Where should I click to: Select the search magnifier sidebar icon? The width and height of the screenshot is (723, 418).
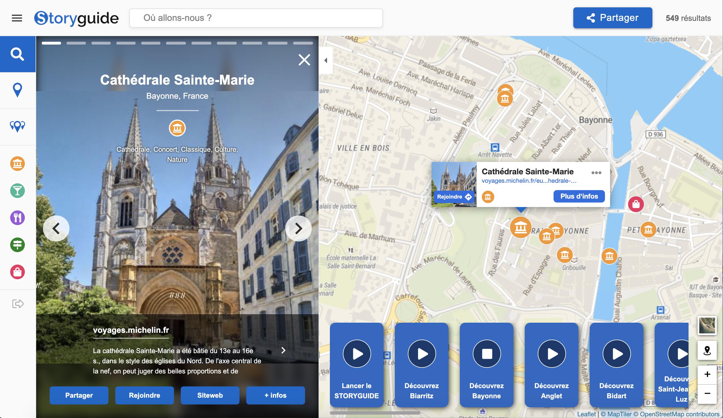18,54
